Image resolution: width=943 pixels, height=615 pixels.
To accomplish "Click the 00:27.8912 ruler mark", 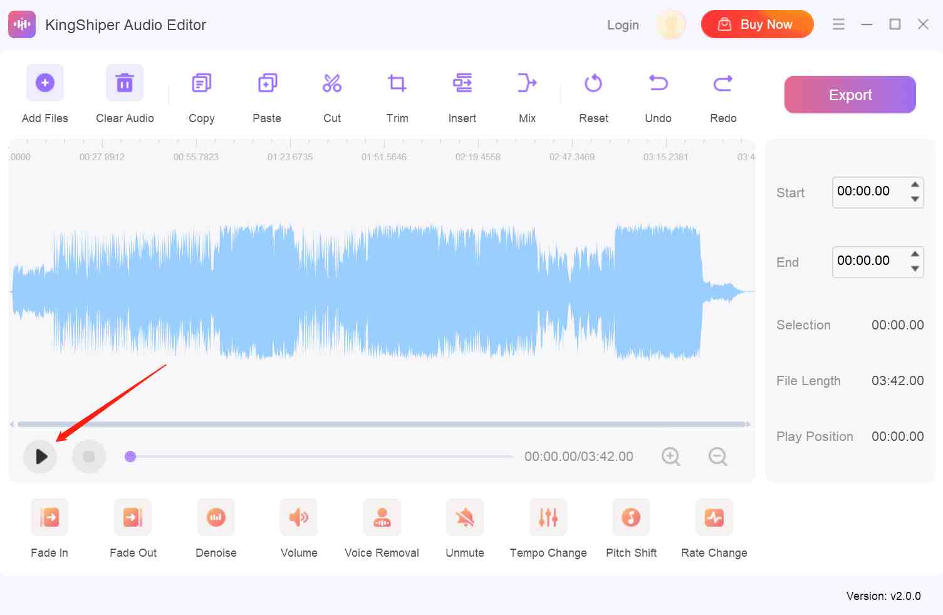I will (x=102, y=157).
